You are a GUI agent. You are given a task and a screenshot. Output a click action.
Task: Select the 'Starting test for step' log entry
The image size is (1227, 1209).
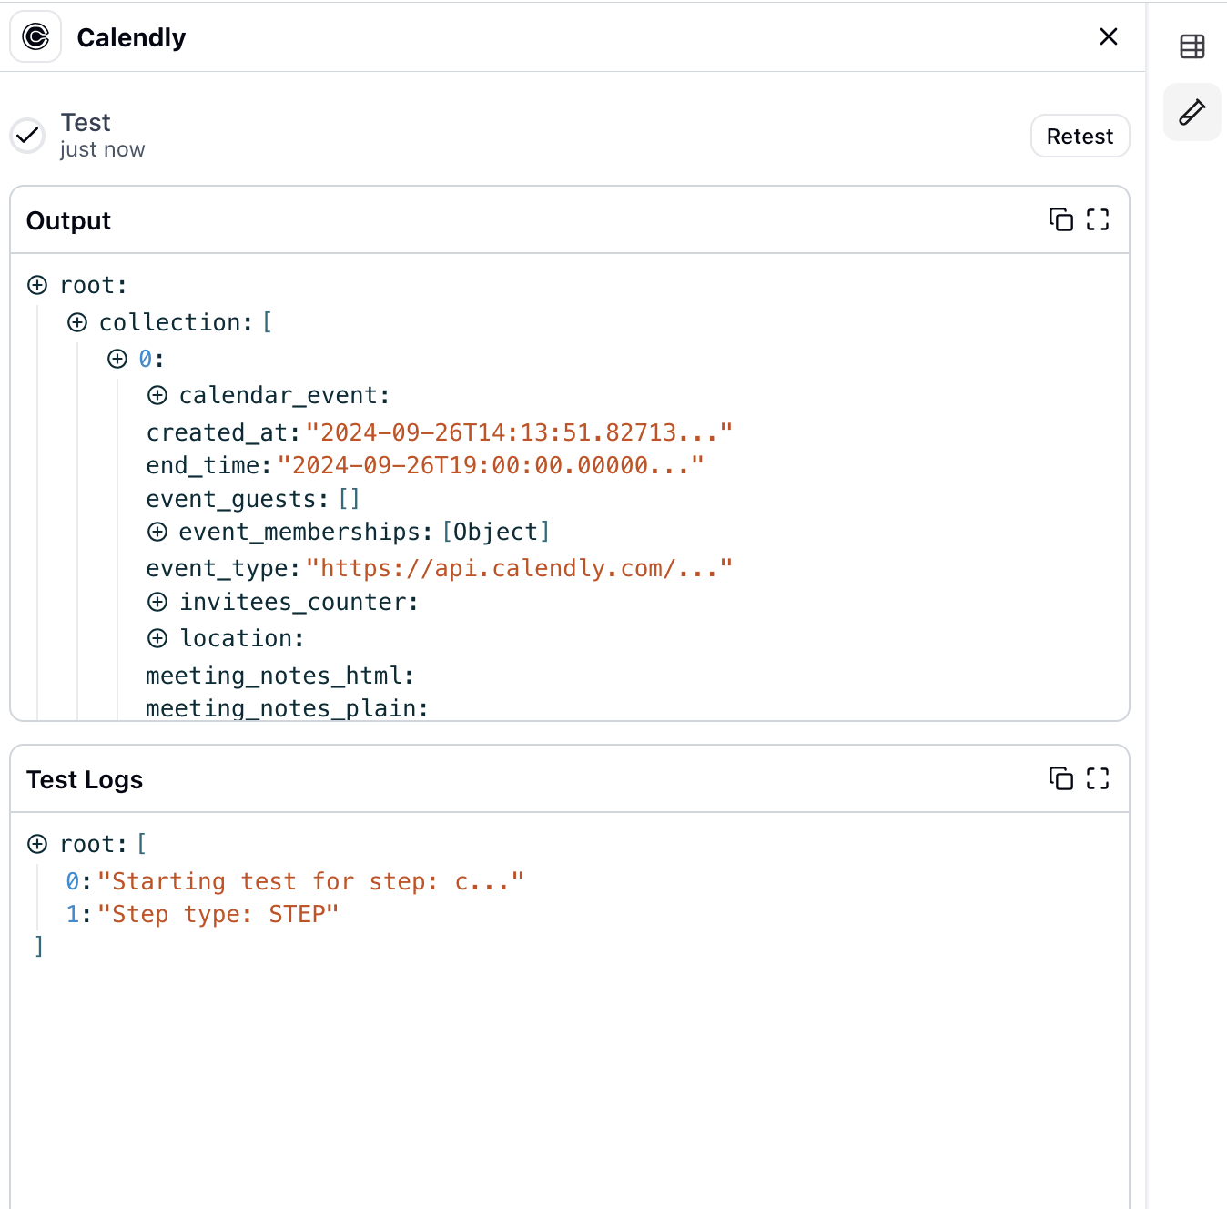click(309, 882)
